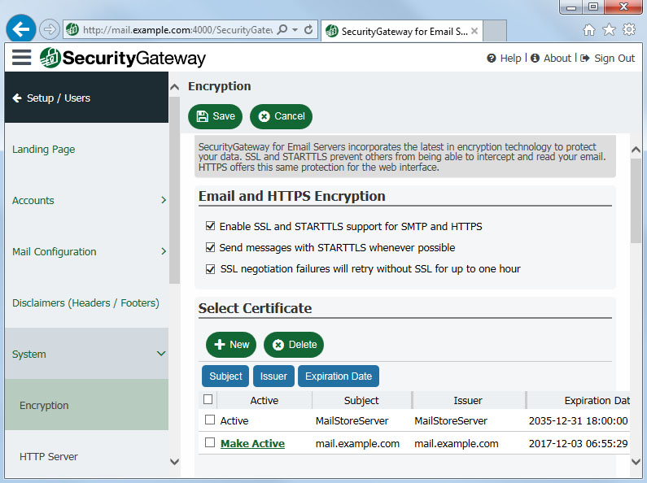Enable SSL and STARTTLS support checkbox
Image resolution: width=647 pixels, height=483 pixels.
click(x=211, y=226)
